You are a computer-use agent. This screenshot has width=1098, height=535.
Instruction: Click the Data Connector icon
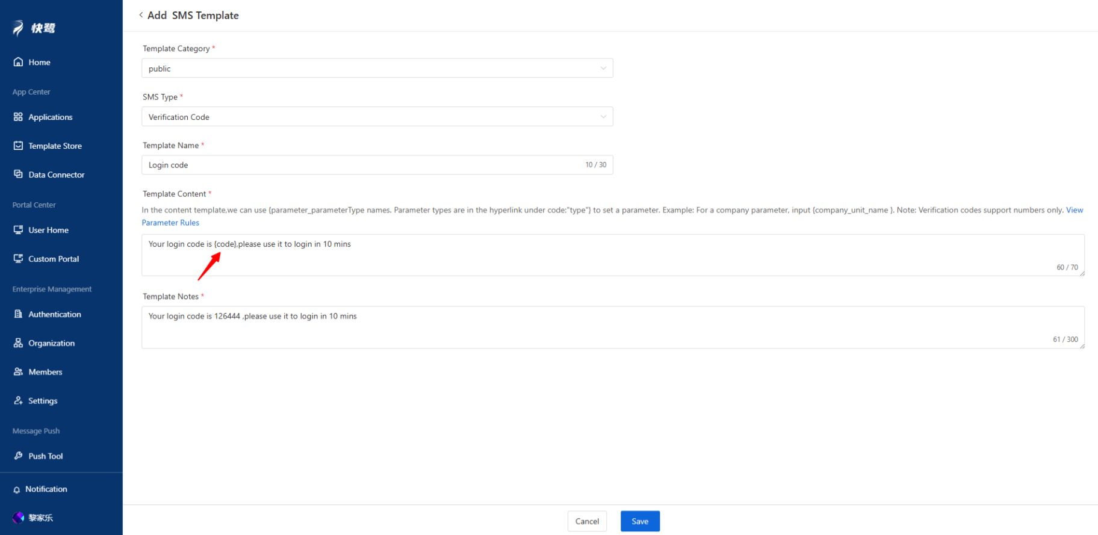click(18, 175)
